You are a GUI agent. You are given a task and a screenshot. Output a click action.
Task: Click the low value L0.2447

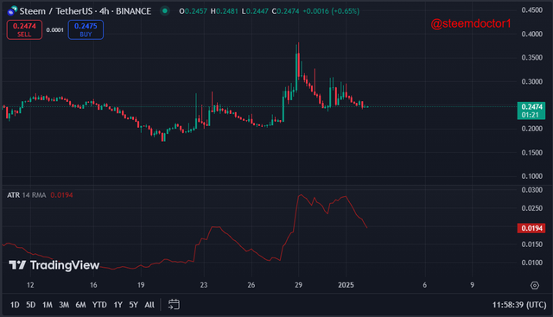click(255, 11)
